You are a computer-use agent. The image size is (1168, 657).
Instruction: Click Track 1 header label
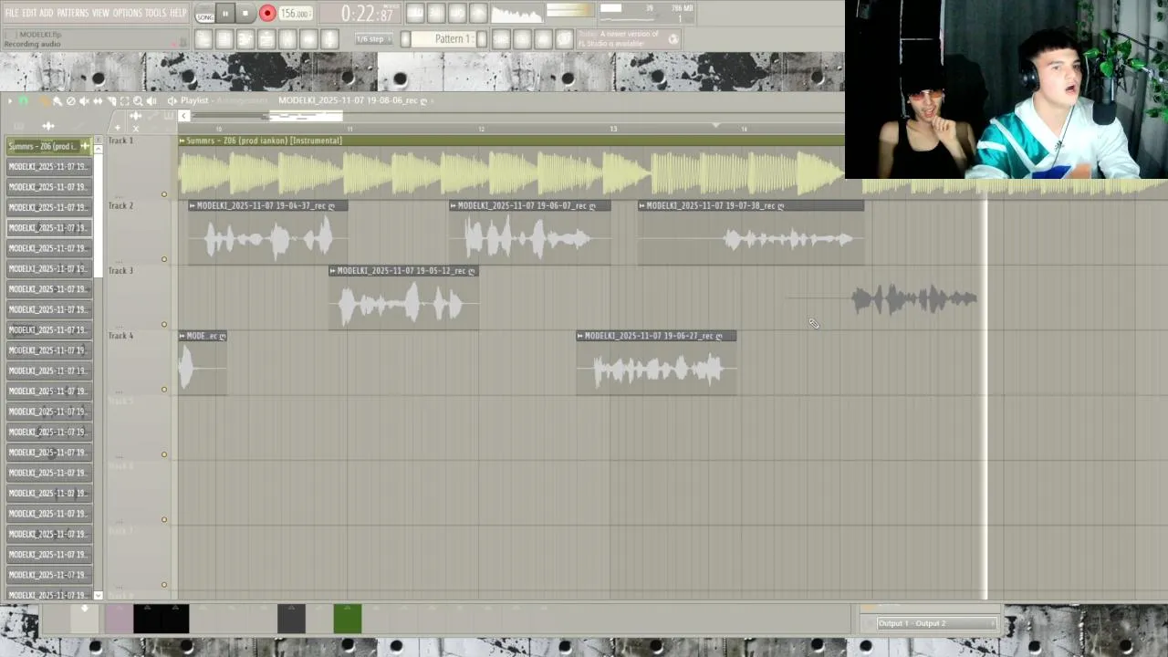[x=120, y=141]
